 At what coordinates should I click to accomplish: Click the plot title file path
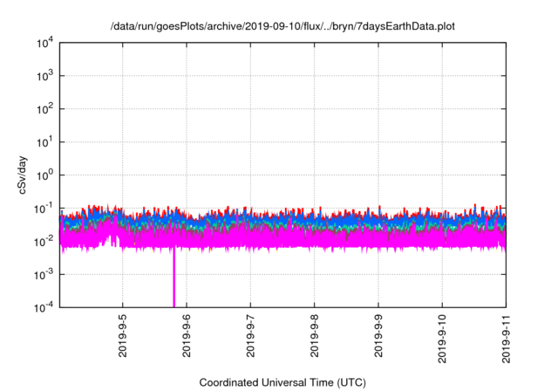(282, 26)
